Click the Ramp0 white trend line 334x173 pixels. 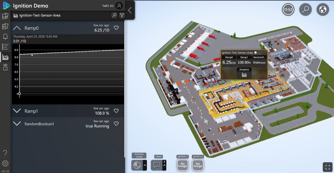point(71,52)
